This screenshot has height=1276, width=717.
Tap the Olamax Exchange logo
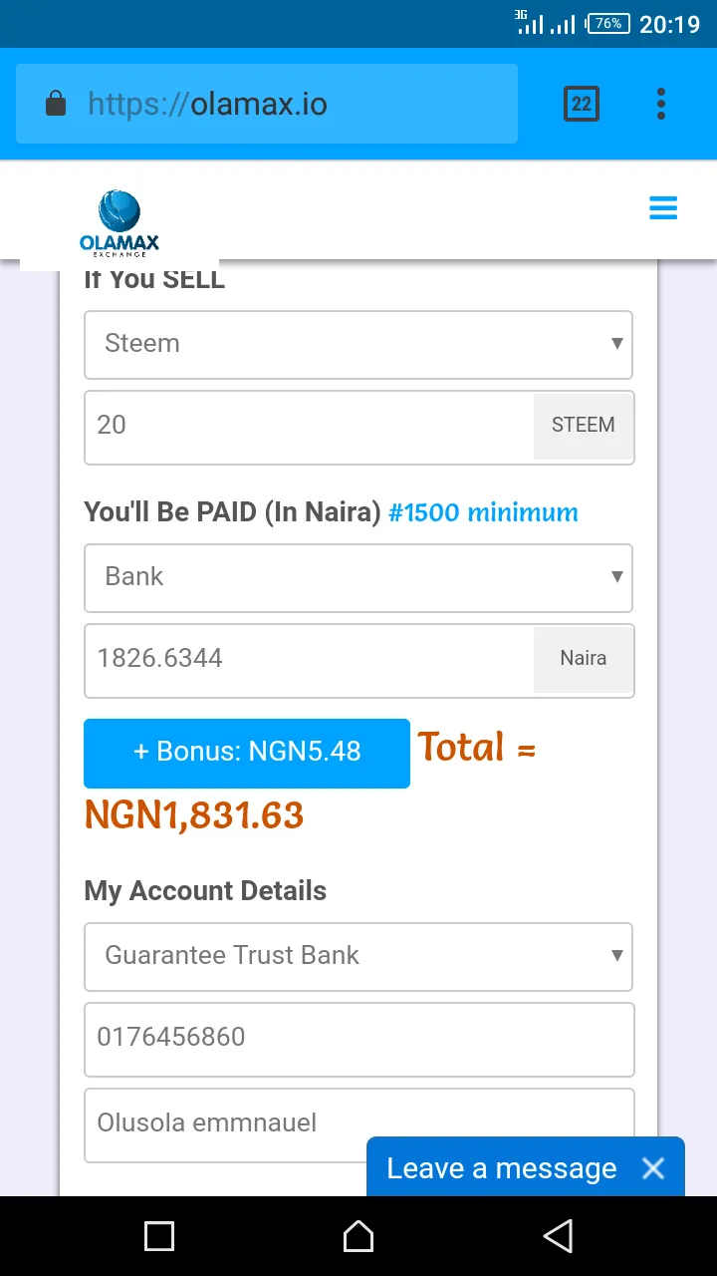pos(119,223)
